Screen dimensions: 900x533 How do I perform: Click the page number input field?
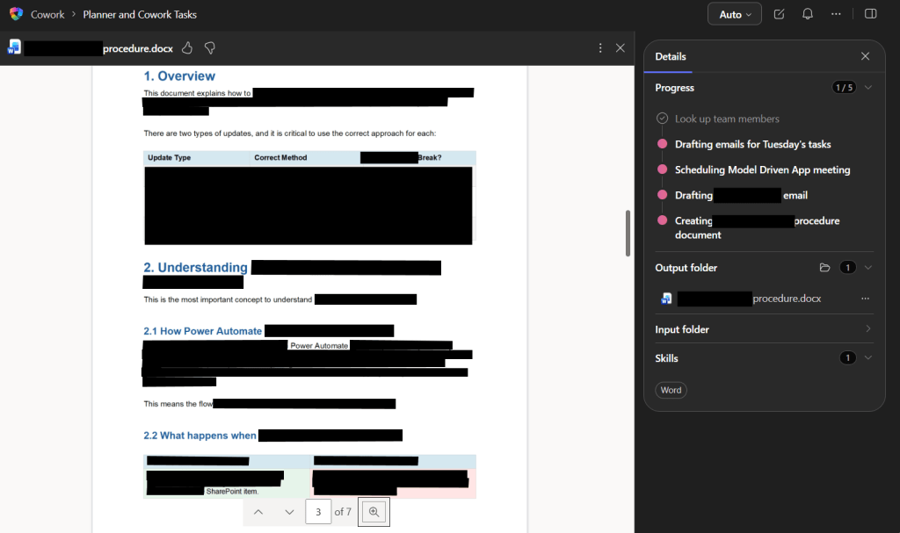[318, 512]
